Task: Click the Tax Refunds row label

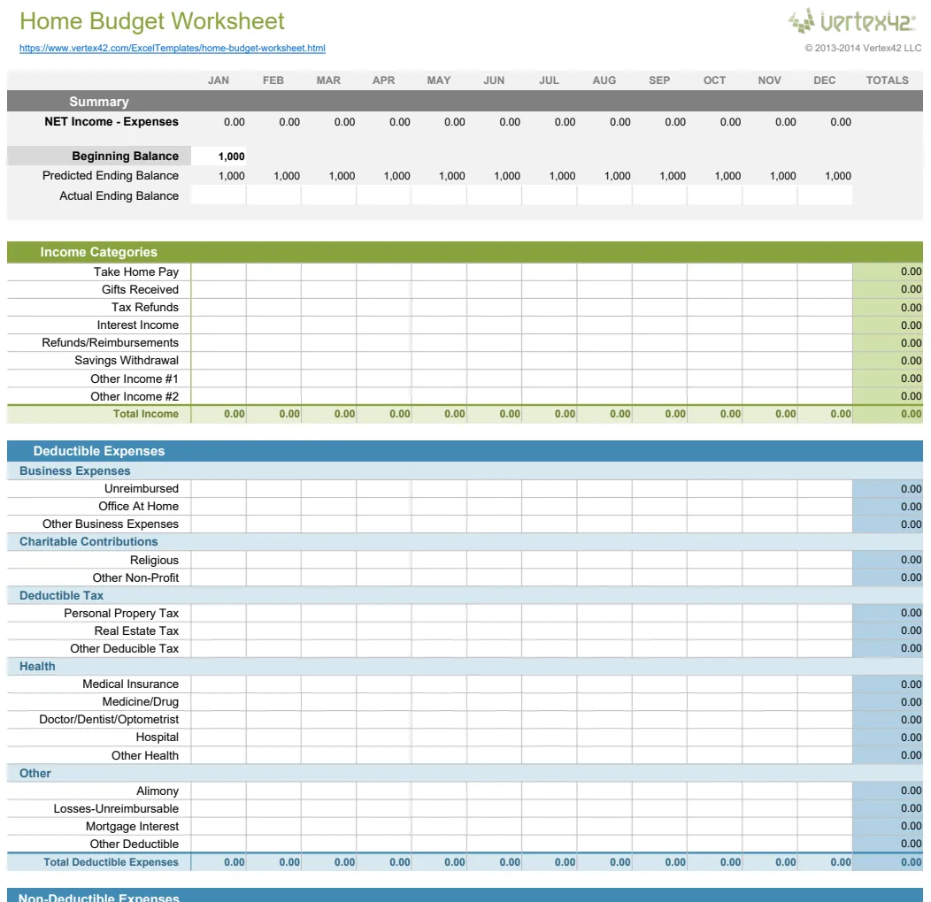Action: tap(145, 308)
